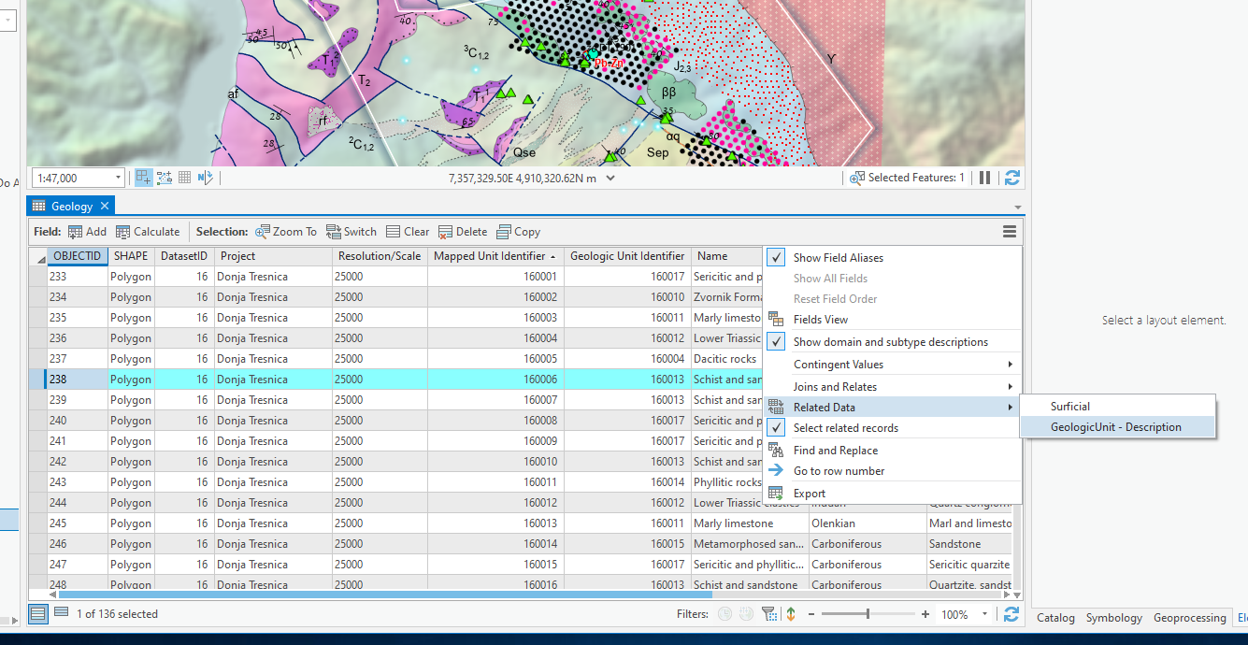Uncheck Show domain and subtype descriptions
The image size is (1248, 645).
point(890,342)
